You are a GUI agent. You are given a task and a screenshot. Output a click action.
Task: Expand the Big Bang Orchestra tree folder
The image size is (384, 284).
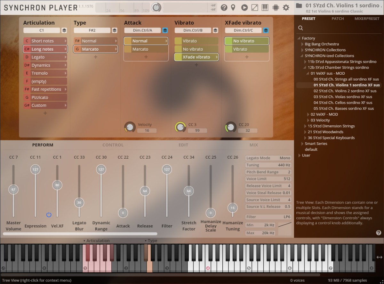tap(302, 44)
